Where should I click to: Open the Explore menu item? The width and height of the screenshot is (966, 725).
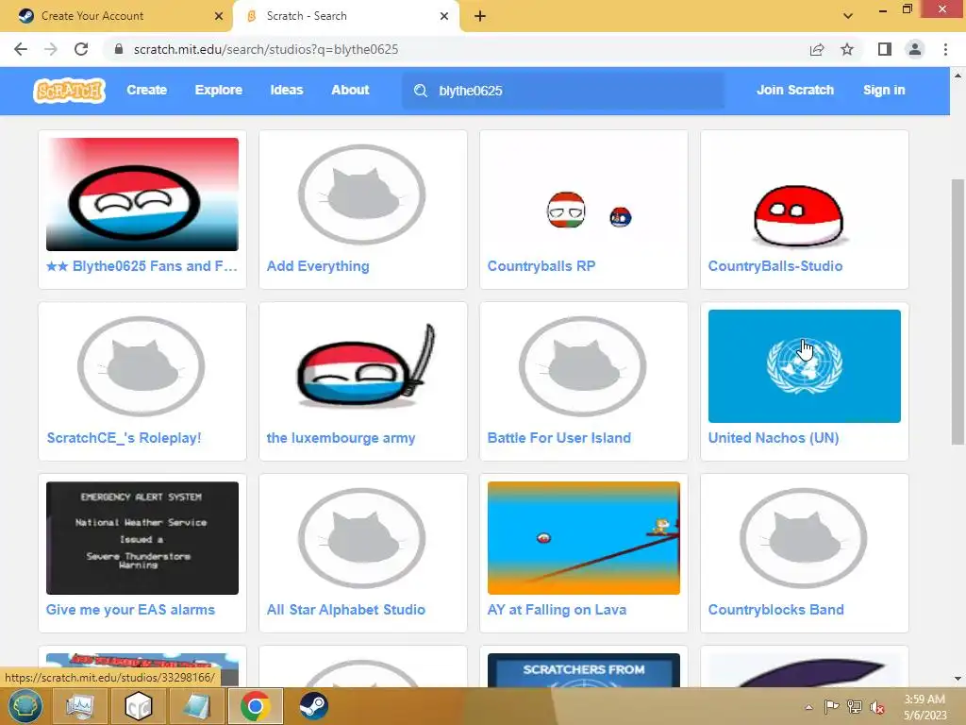tap(219, 90)
